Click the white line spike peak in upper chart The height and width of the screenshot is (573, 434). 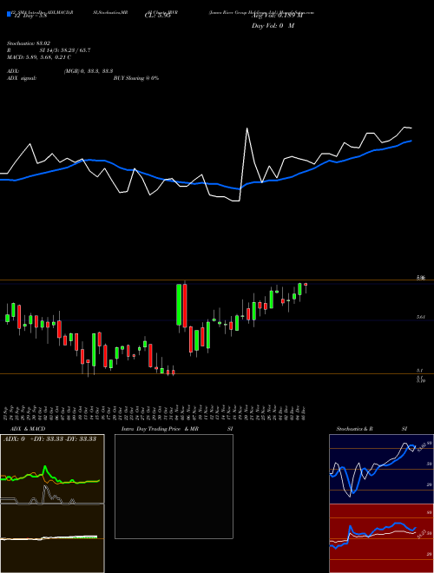[247, 128]
